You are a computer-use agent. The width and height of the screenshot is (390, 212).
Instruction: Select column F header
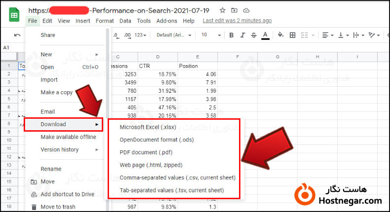[x=237, y=57]
